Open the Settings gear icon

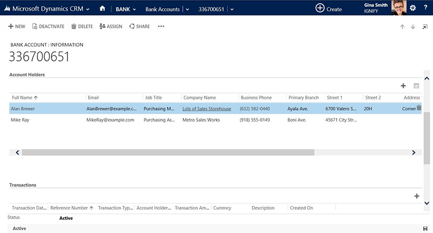[413, 8]
